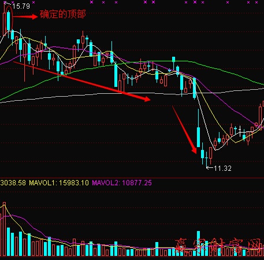
Task: Select the MAVOL2: 10877.25 indicator label
Action: (x=122, y=182)
